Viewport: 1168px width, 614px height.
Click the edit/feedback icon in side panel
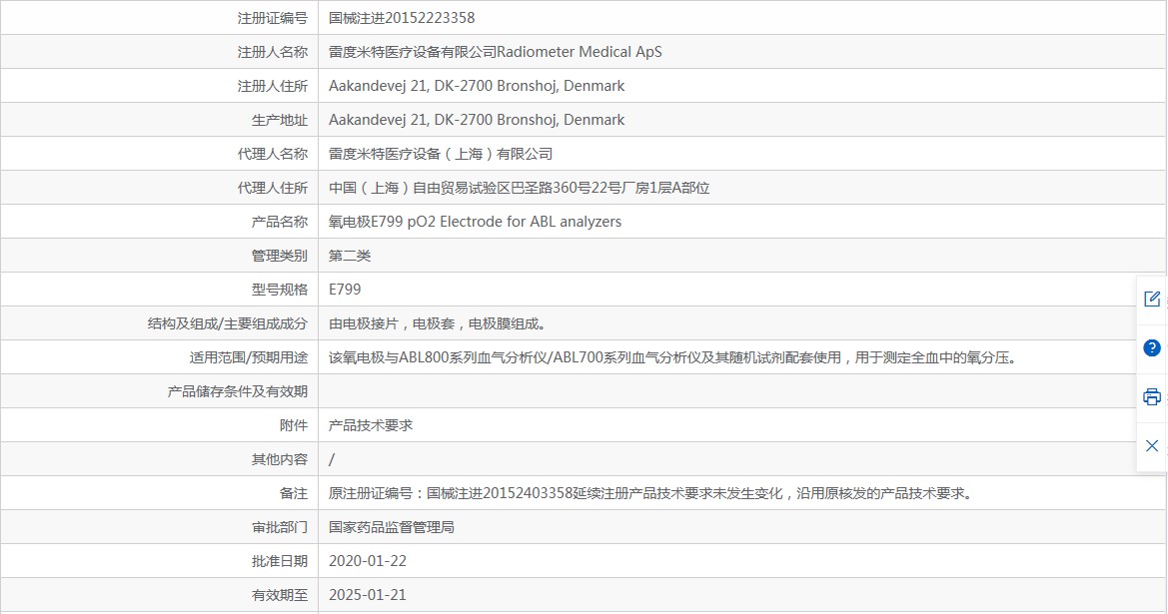point(1152,300)
